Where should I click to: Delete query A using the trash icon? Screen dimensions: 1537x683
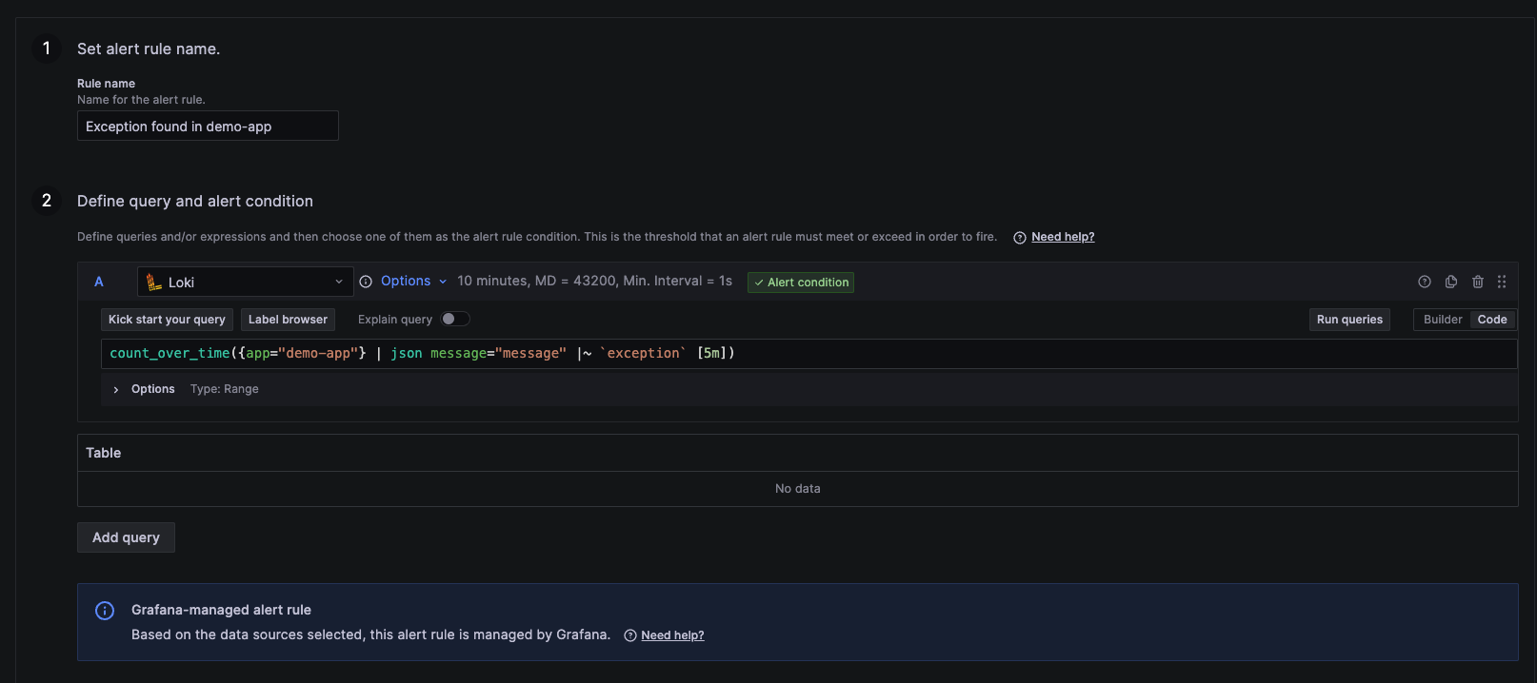click(1478, 282)
